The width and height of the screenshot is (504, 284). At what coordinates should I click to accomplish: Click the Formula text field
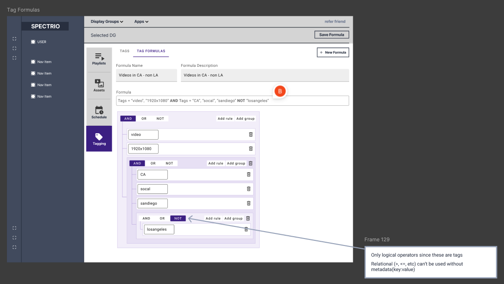coord(232,101)
